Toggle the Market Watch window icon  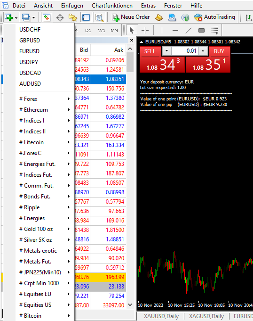tap(47, 17)
